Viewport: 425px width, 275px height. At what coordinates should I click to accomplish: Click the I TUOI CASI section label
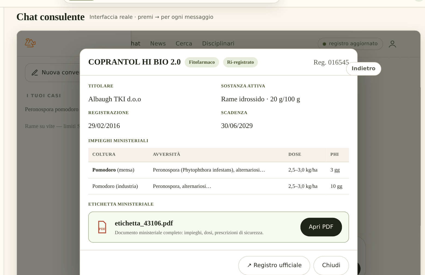point(44,96)
